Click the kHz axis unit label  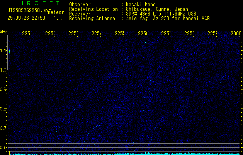[3, 32]
